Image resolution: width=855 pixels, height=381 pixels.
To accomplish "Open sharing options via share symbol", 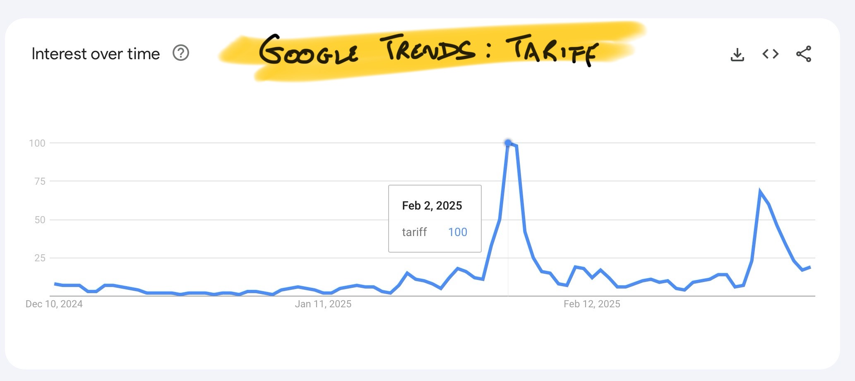I will (x=803, y=54).
